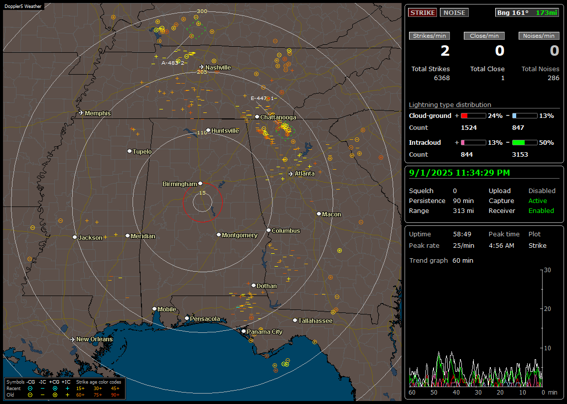
Task: Click the 110 range ring label
Action: 202,132
